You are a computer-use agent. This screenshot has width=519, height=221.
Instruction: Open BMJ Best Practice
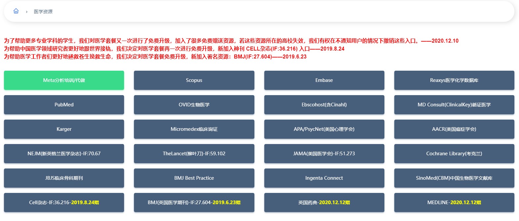194,178
